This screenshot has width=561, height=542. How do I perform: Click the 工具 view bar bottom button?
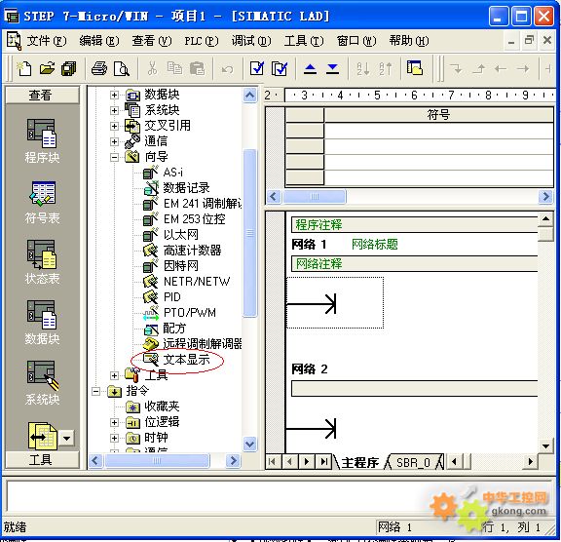pyautogui.click(x=42, y=459)
